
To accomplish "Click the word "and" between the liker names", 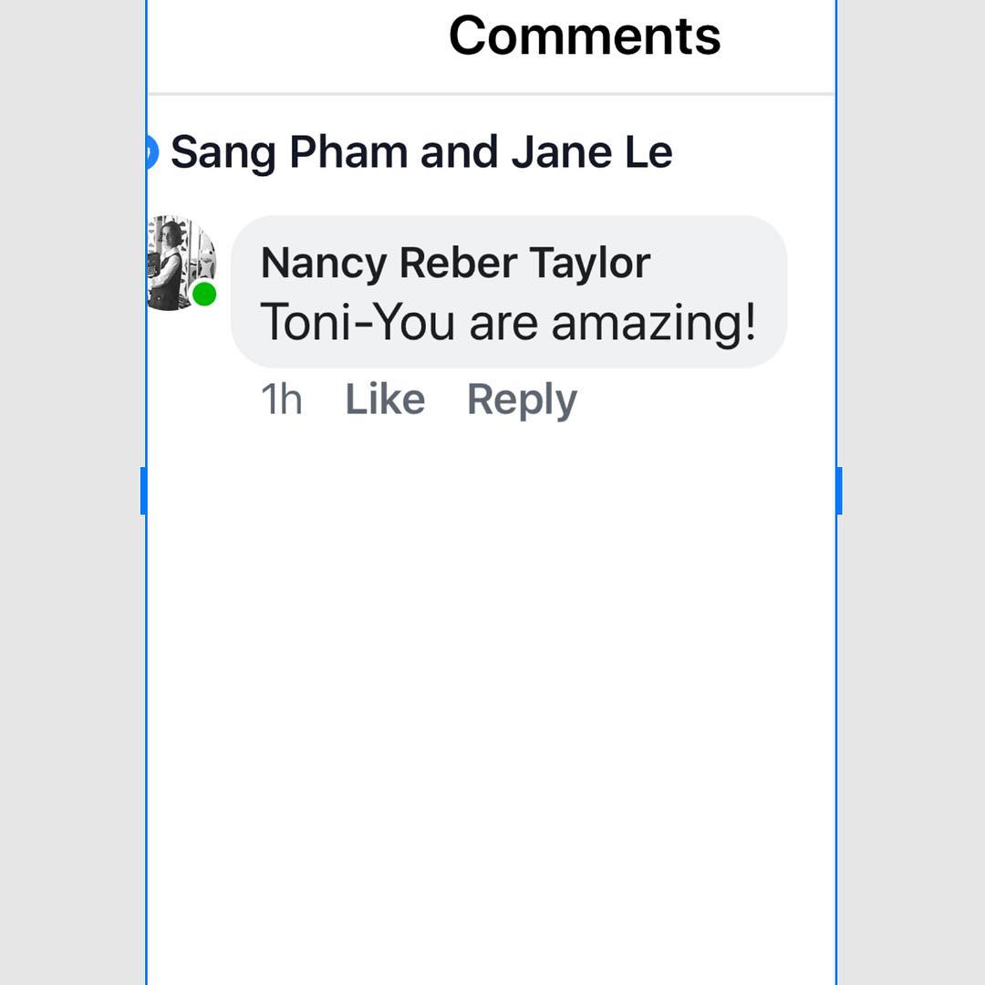I will pos(460,152).
